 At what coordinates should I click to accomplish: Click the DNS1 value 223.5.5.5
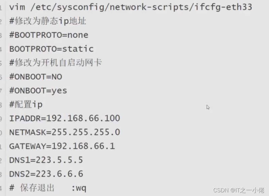[59, 160]
